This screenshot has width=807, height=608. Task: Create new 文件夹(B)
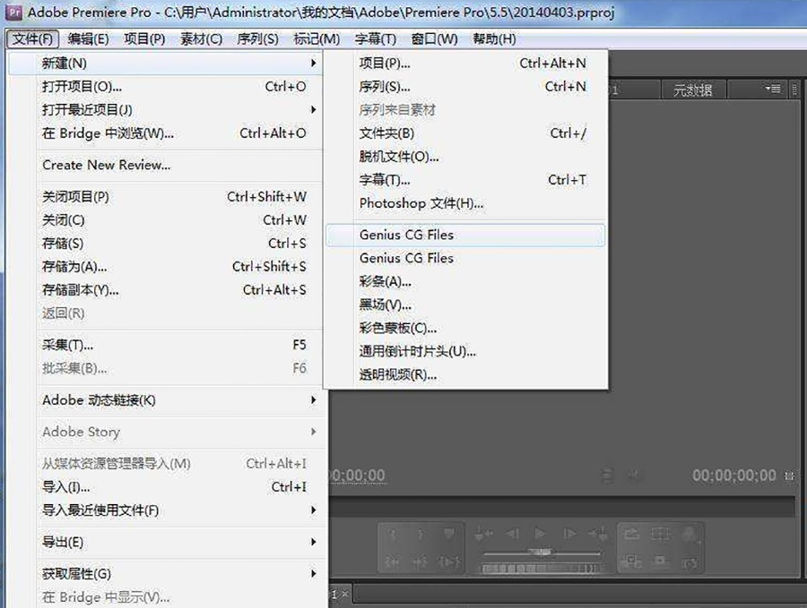pyautogui.click(x=465, y=133)
